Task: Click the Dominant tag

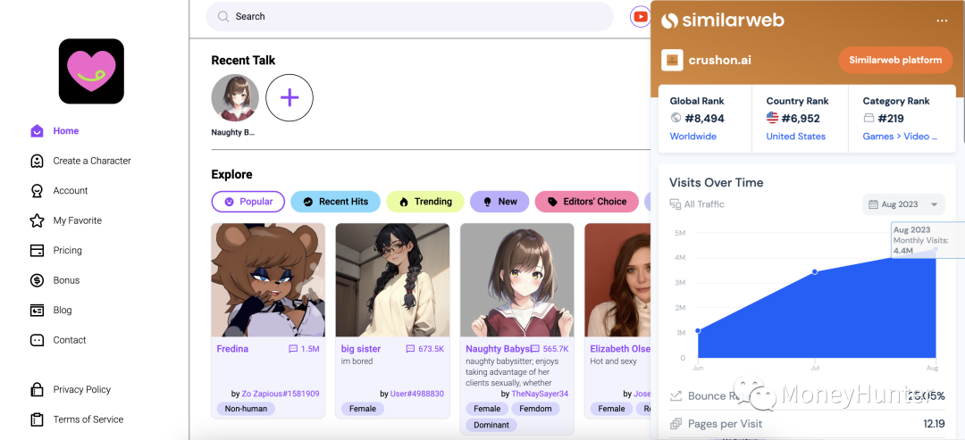Action: 491,425
